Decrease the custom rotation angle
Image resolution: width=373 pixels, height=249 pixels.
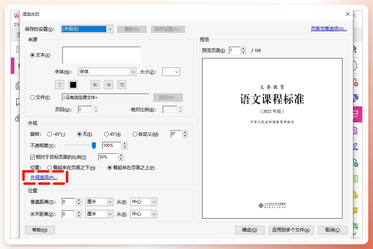click(x=185, y=136)
